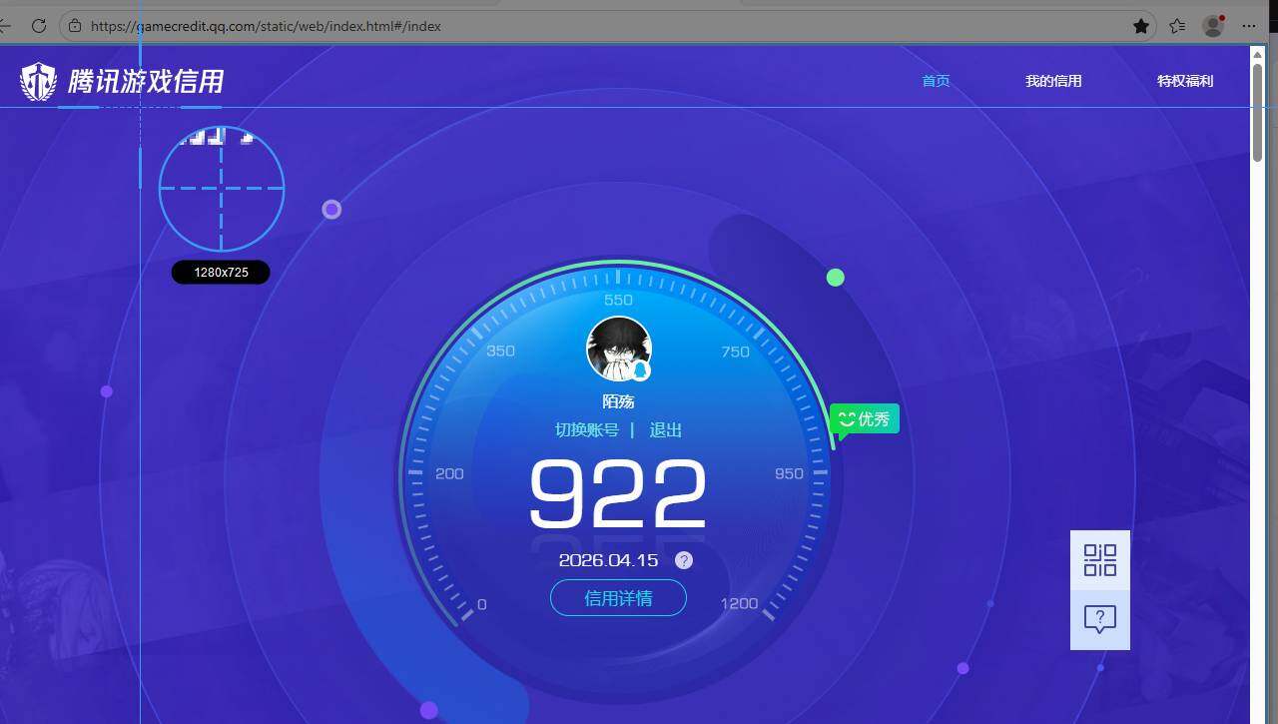This screenshot has height=724, width=1278.
Task: Open the browser profile avatar icon
Action: (x=1213, y=26)
